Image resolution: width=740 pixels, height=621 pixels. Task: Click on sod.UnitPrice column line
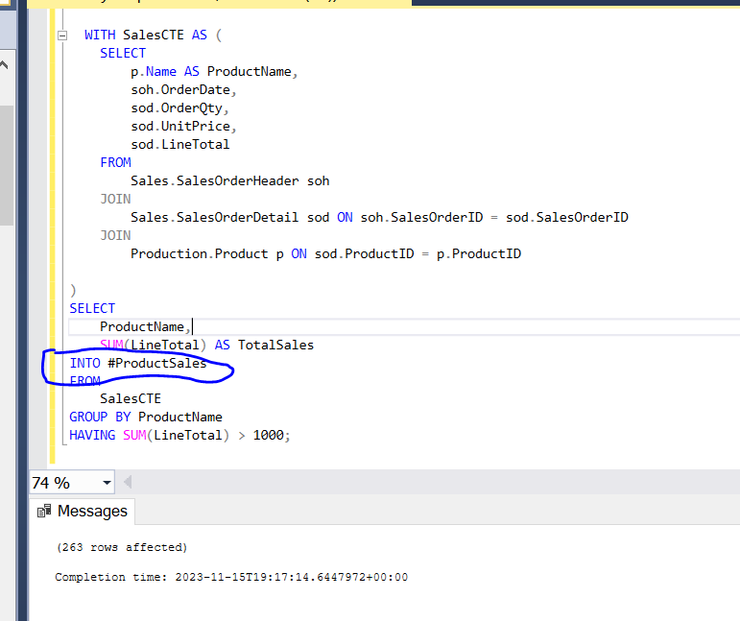pyautogui.click(x=183, y=126)
